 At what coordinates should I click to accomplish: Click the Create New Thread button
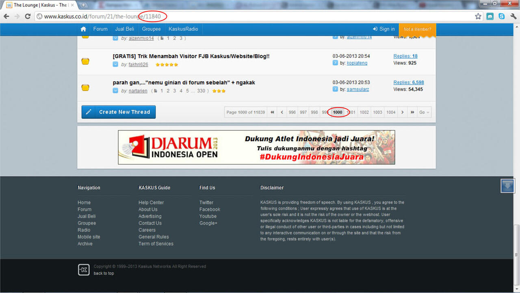click(119, 112)
